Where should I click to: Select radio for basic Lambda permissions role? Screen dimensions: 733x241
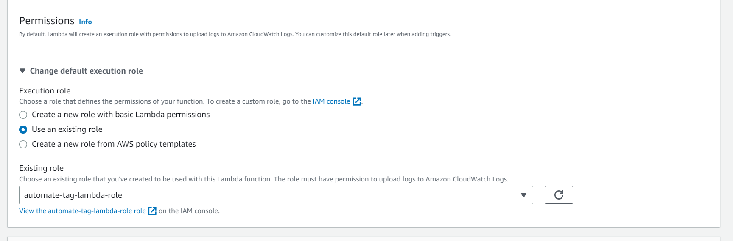23,115
